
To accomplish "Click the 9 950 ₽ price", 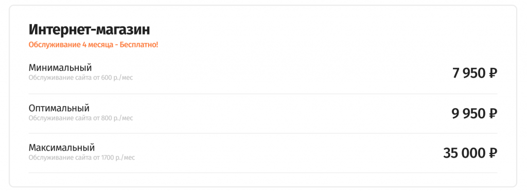I will (474, 114).
